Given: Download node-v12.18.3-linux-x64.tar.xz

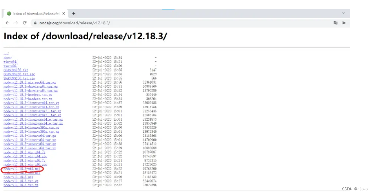Looking at the screenshot, I should (30, 140).
